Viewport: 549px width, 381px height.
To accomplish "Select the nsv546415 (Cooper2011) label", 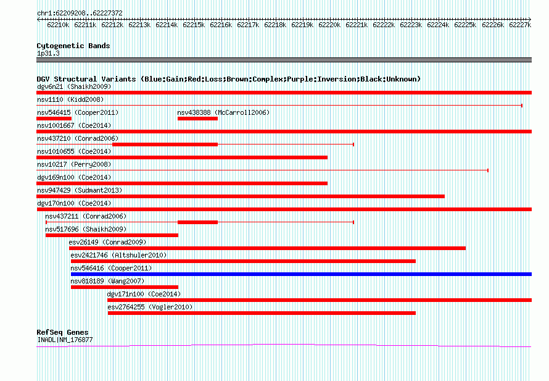I will coord(78,112).
